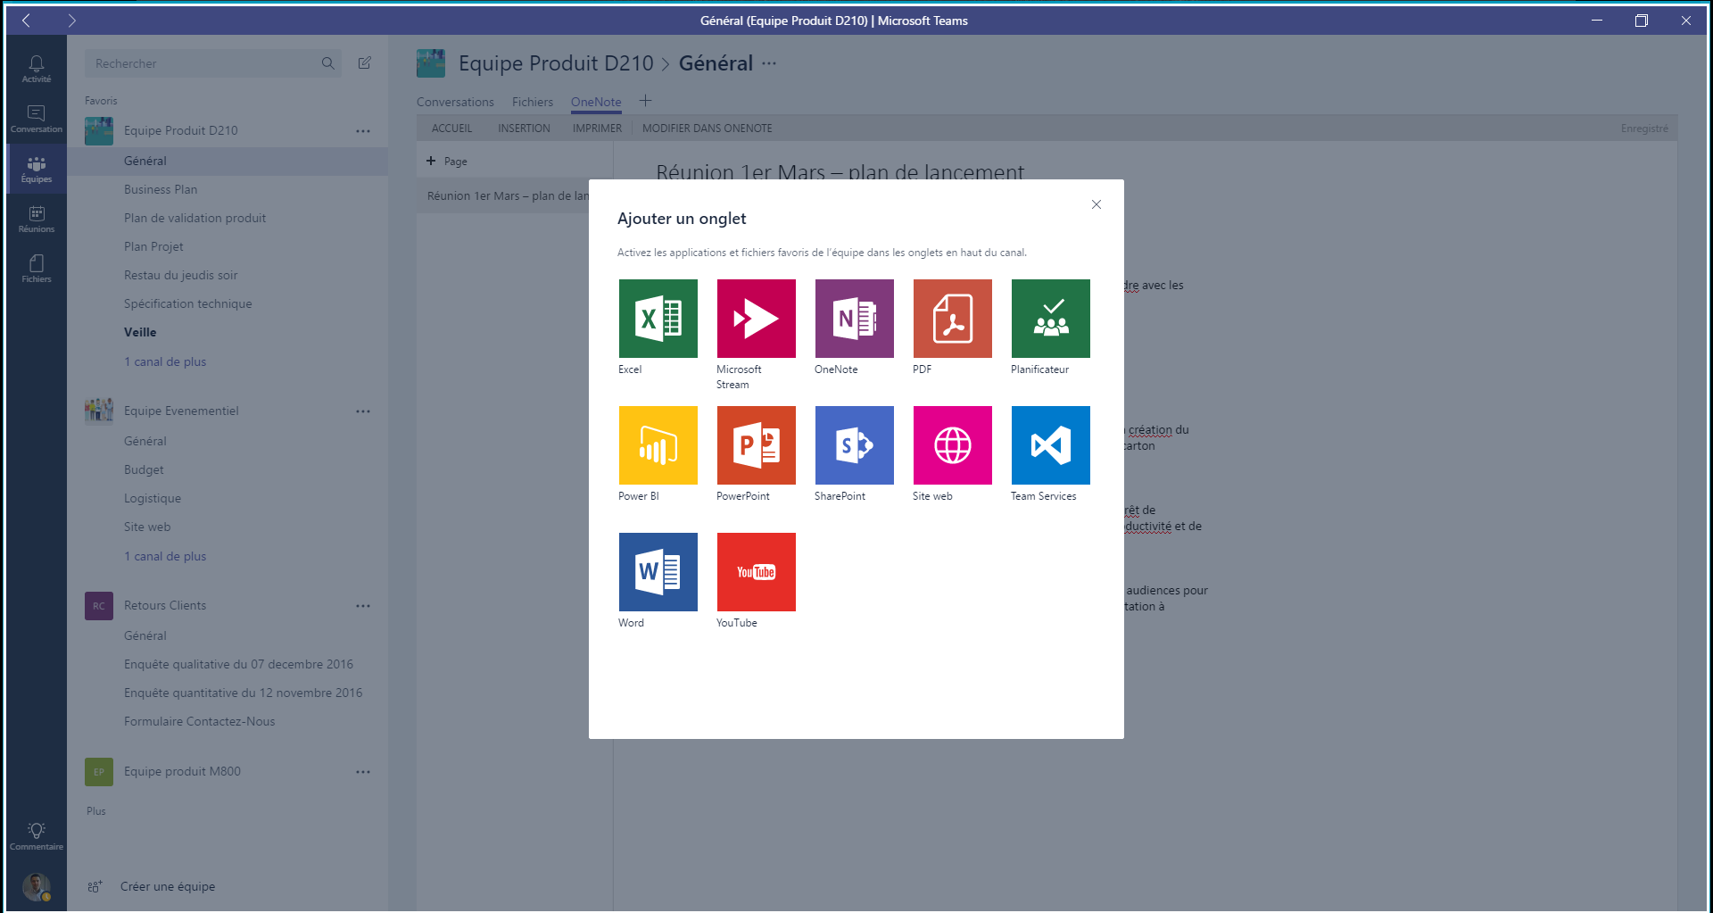Go forward with the forward arrow

71,20
